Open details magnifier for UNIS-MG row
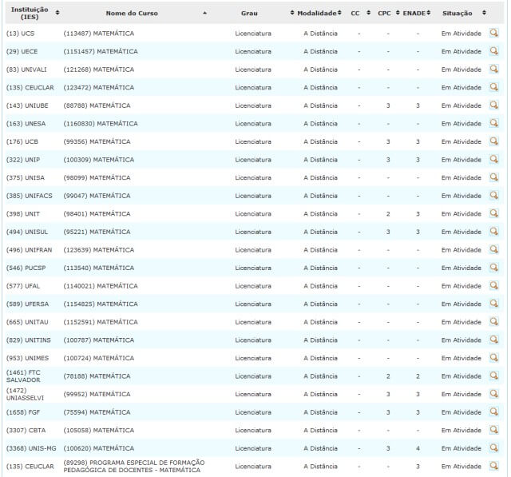Viewport: 511px width, 477px height. pos(493,448)
